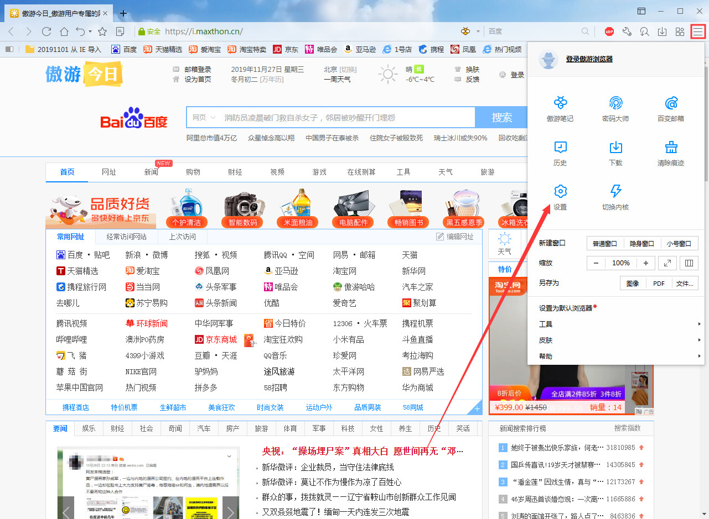Click 清除痕迹 to clear traces
The width and height of the screenshot is (709, 519).
coord(671,154)
